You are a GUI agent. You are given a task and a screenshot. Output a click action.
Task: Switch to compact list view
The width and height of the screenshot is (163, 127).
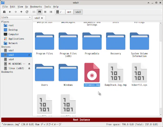click(45, 12)
